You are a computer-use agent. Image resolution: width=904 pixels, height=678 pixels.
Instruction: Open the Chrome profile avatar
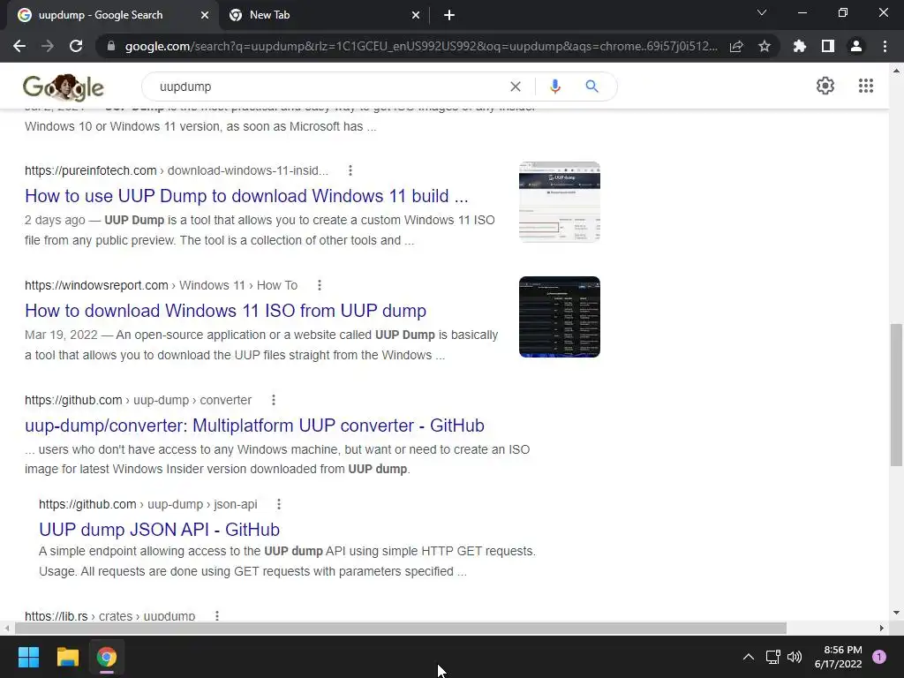coord(856,46)
